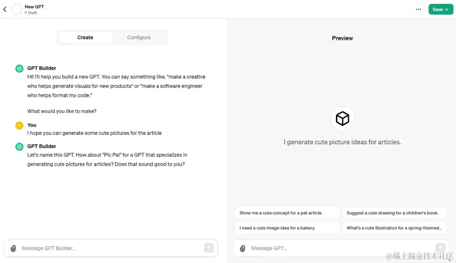
Task: Select "I need a cute image idea for a bakery"
Action: click(288, 228)
